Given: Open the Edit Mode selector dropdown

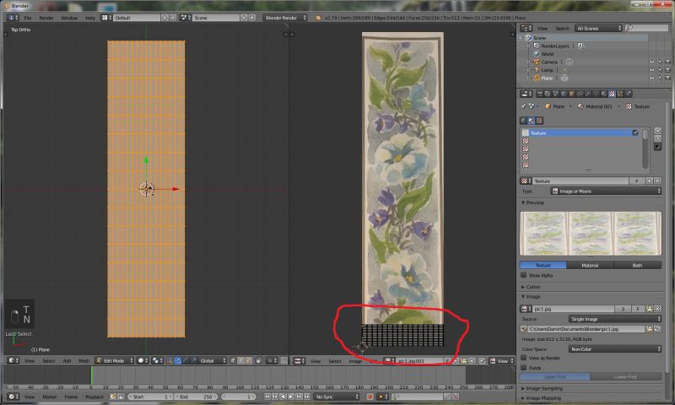Looking at the screenshot, I should pos(115,360).
